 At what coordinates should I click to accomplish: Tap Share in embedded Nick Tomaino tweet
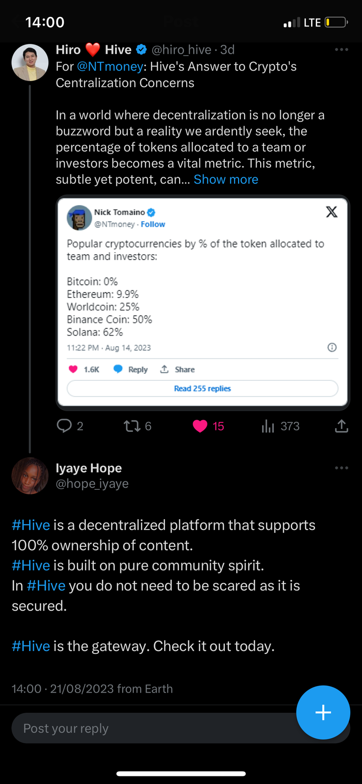177,369
